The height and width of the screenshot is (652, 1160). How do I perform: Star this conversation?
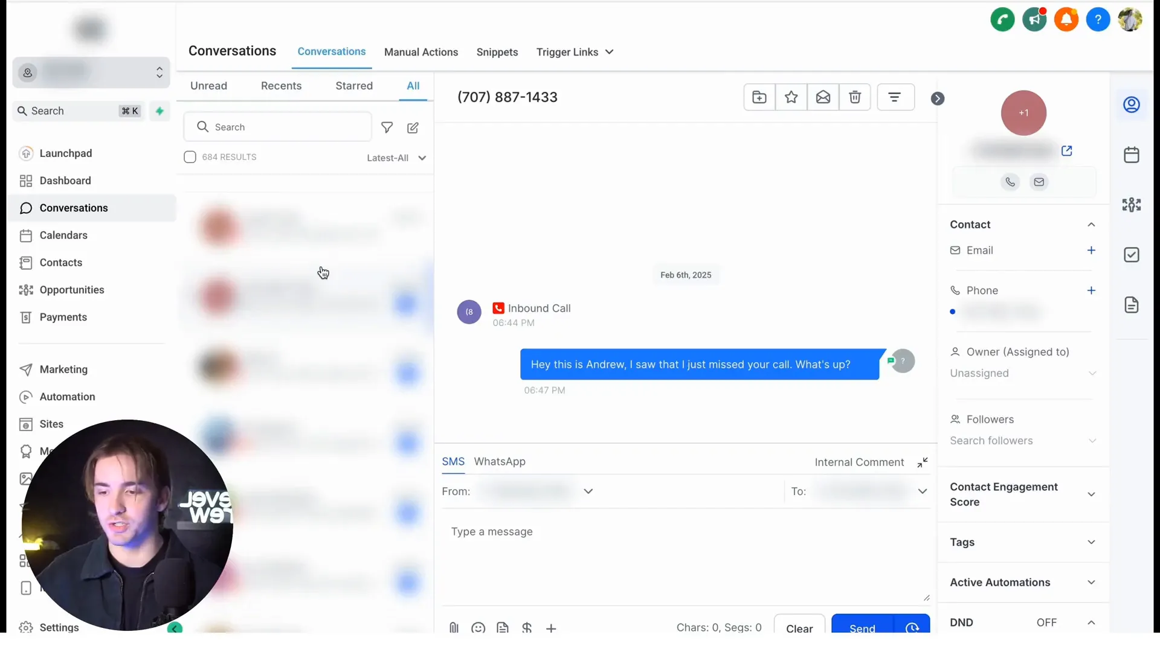tap(791, 97)
